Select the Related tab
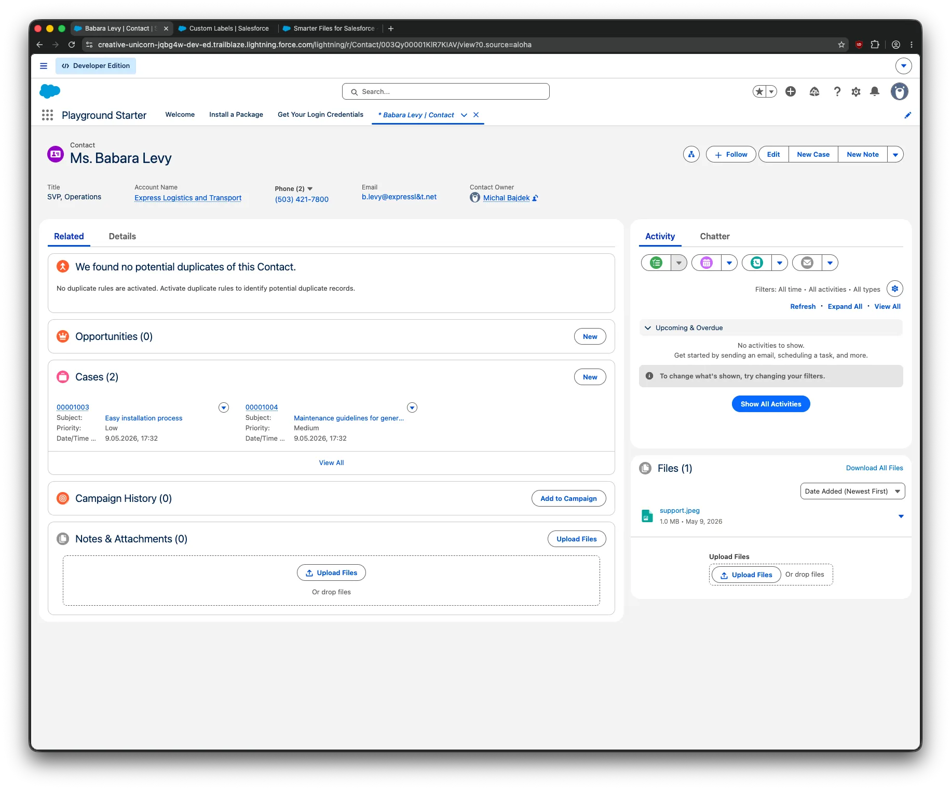 [69, 237]
